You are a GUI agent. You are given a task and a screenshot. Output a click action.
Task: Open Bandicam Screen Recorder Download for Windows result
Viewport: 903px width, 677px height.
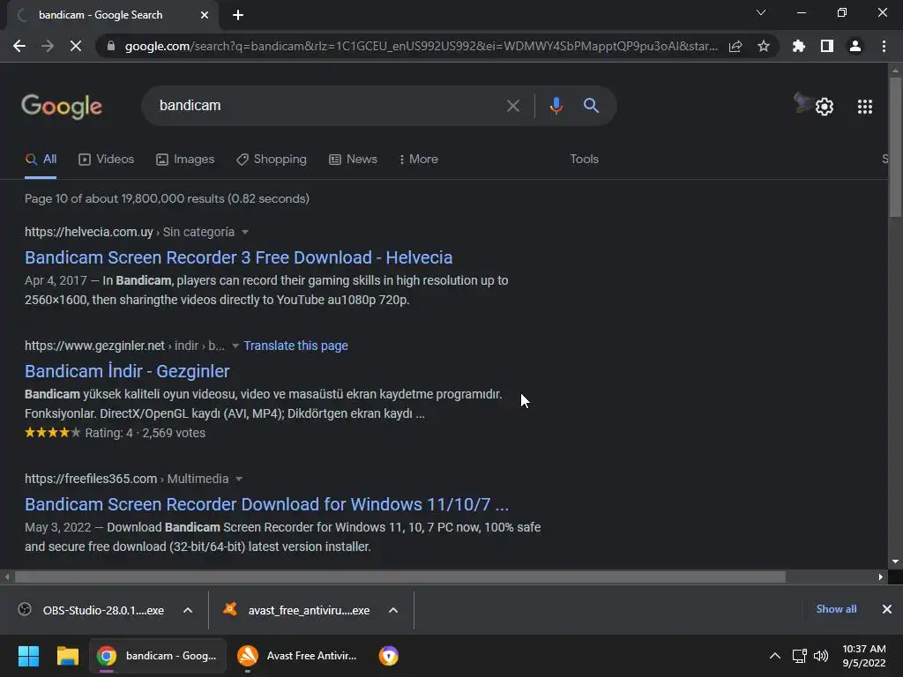(x=266, y=504)
